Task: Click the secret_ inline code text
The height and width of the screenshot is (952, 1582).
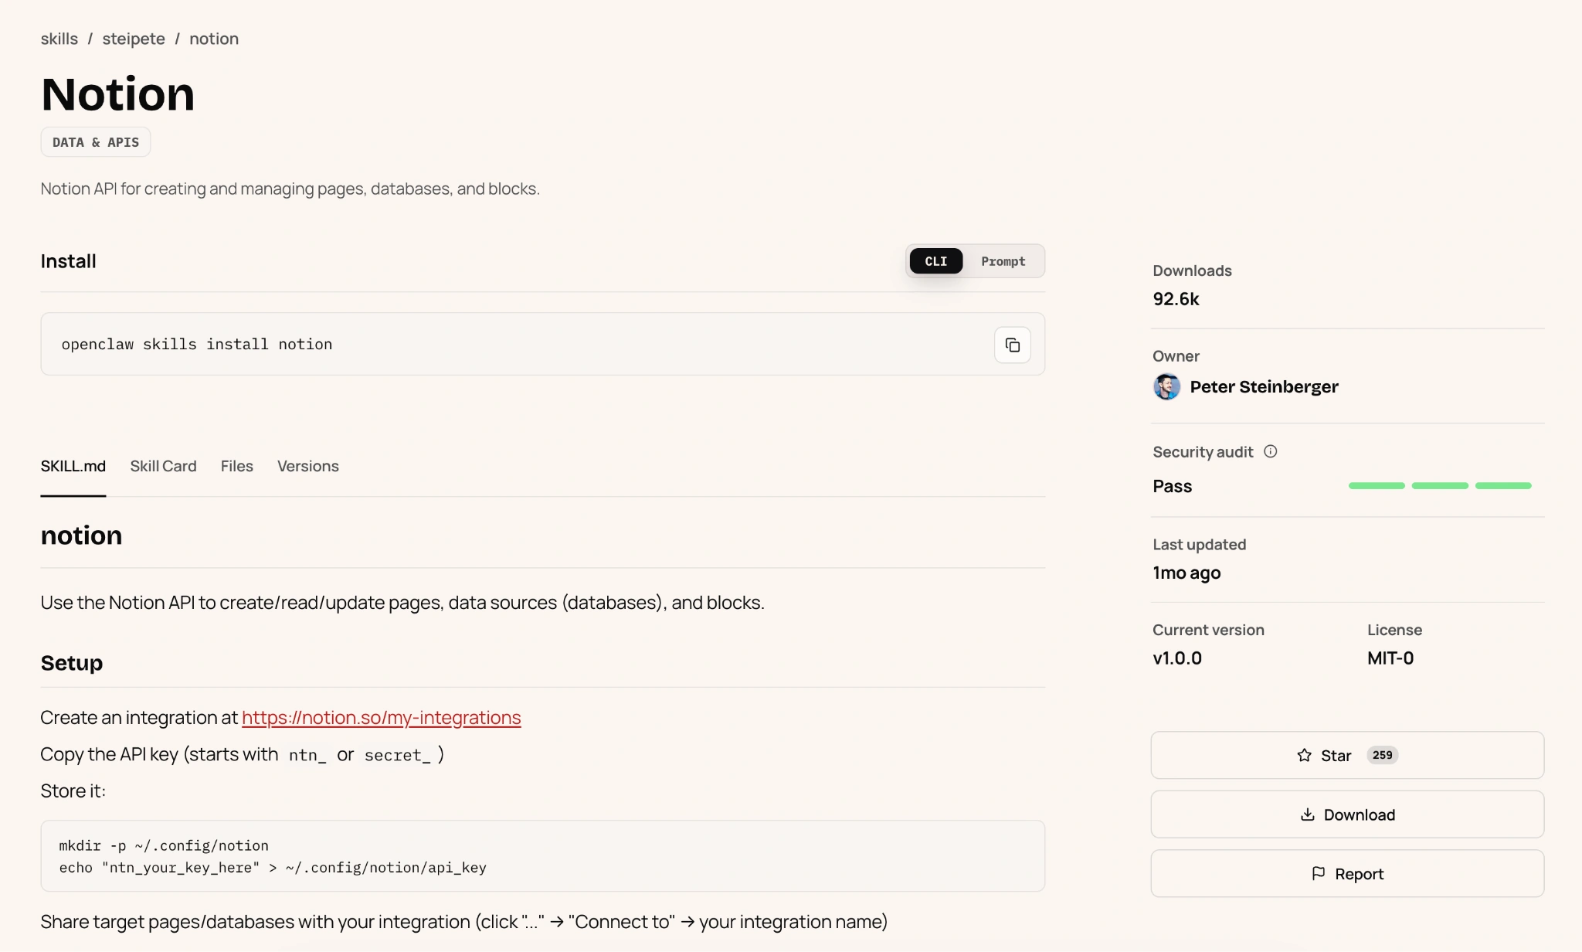Action: tap(397, 755)
